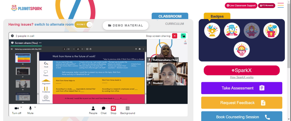Select the Badges tab
This screenshot has width=291, height=121.
(217, 16)
